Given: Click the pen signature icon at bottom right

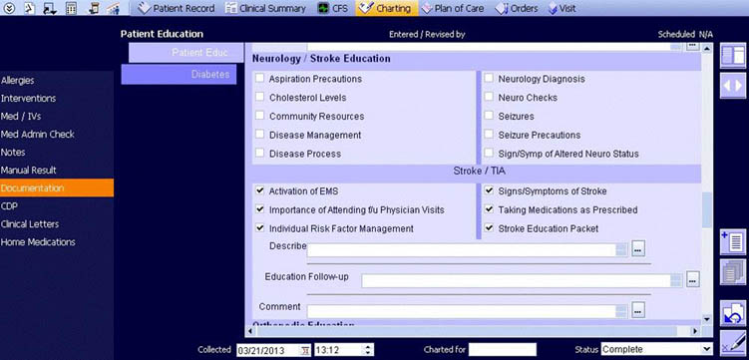Looking at the screenshot, I should coord(734,342).
